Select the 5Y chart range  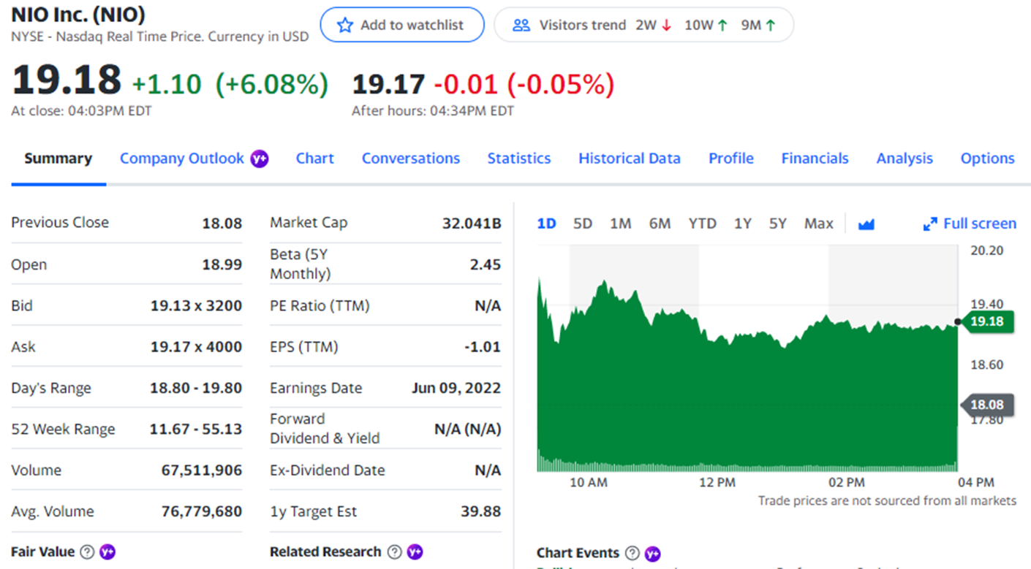point(778,224)
